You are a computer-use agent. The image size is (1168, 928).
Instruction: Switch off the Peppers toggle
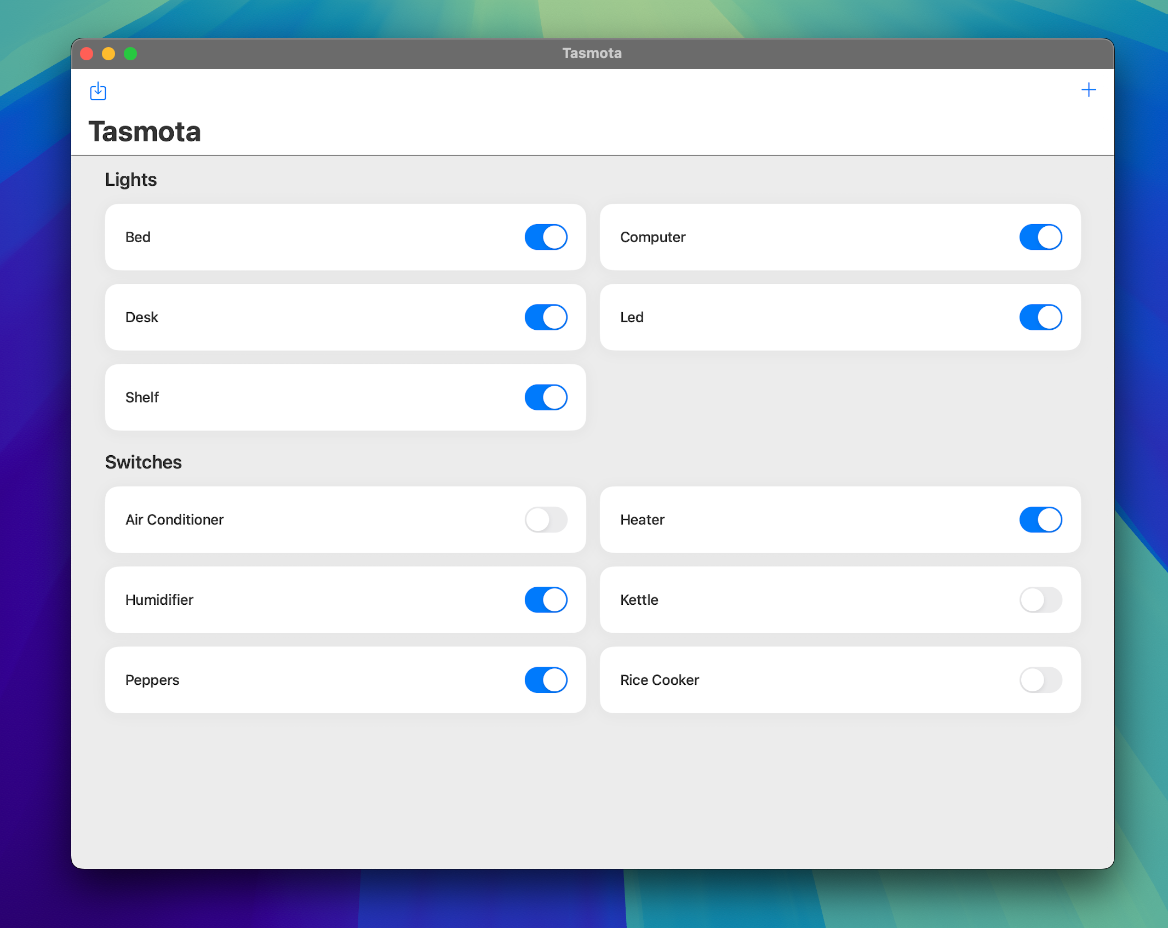(x=546, y=679)
